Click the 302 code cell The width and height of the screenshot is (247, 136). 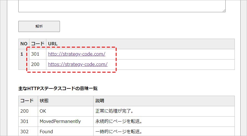(24, 132)
